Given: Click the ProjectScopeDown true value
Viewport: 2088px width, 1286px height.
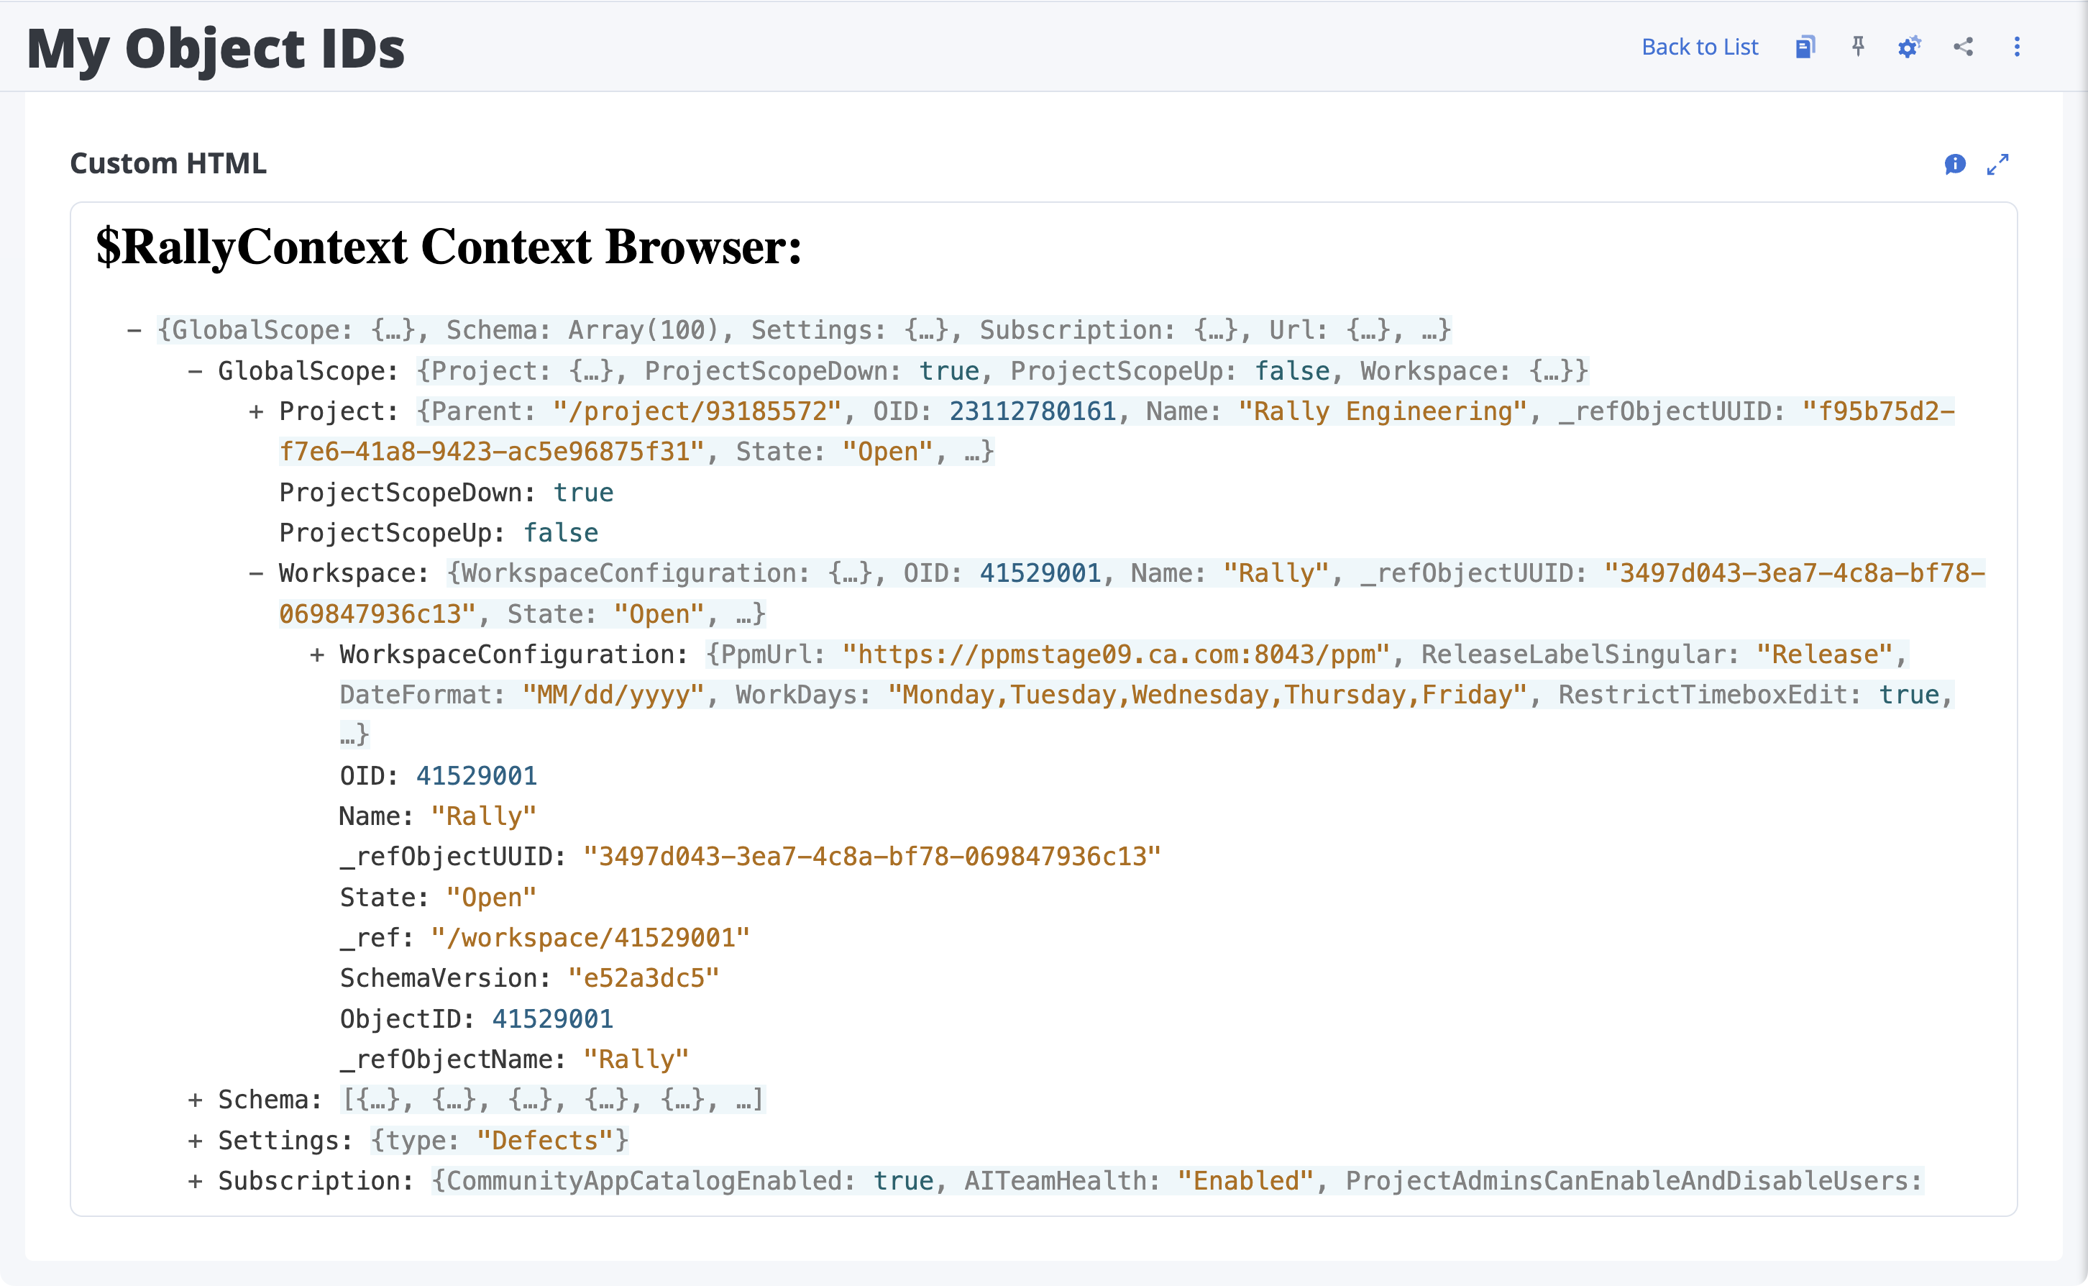Looking at the screenshot, I should [x=583, y=493].
